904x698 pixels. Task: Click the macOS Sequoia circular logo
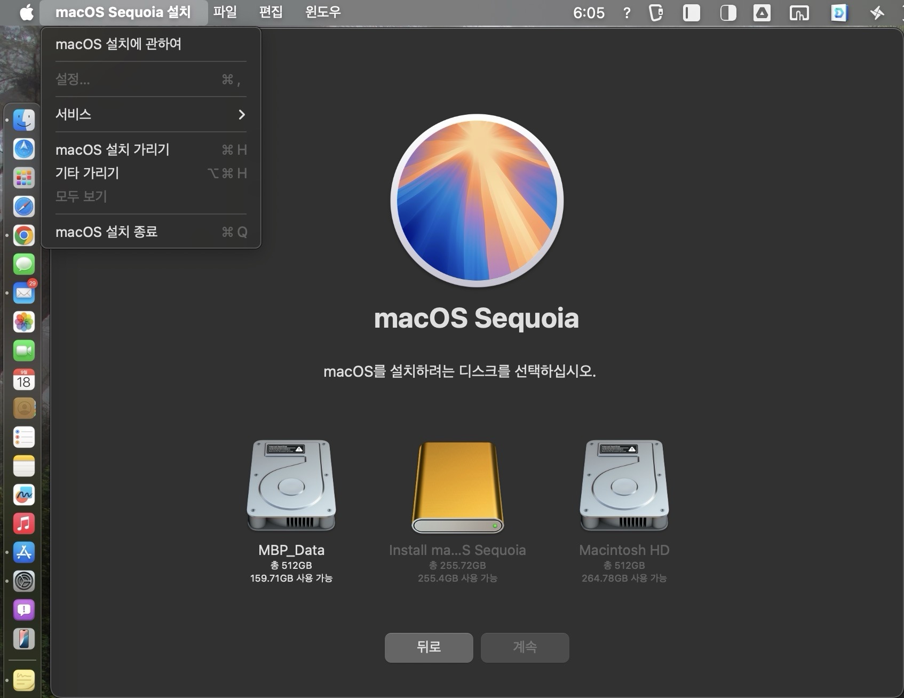coord(477,201)
